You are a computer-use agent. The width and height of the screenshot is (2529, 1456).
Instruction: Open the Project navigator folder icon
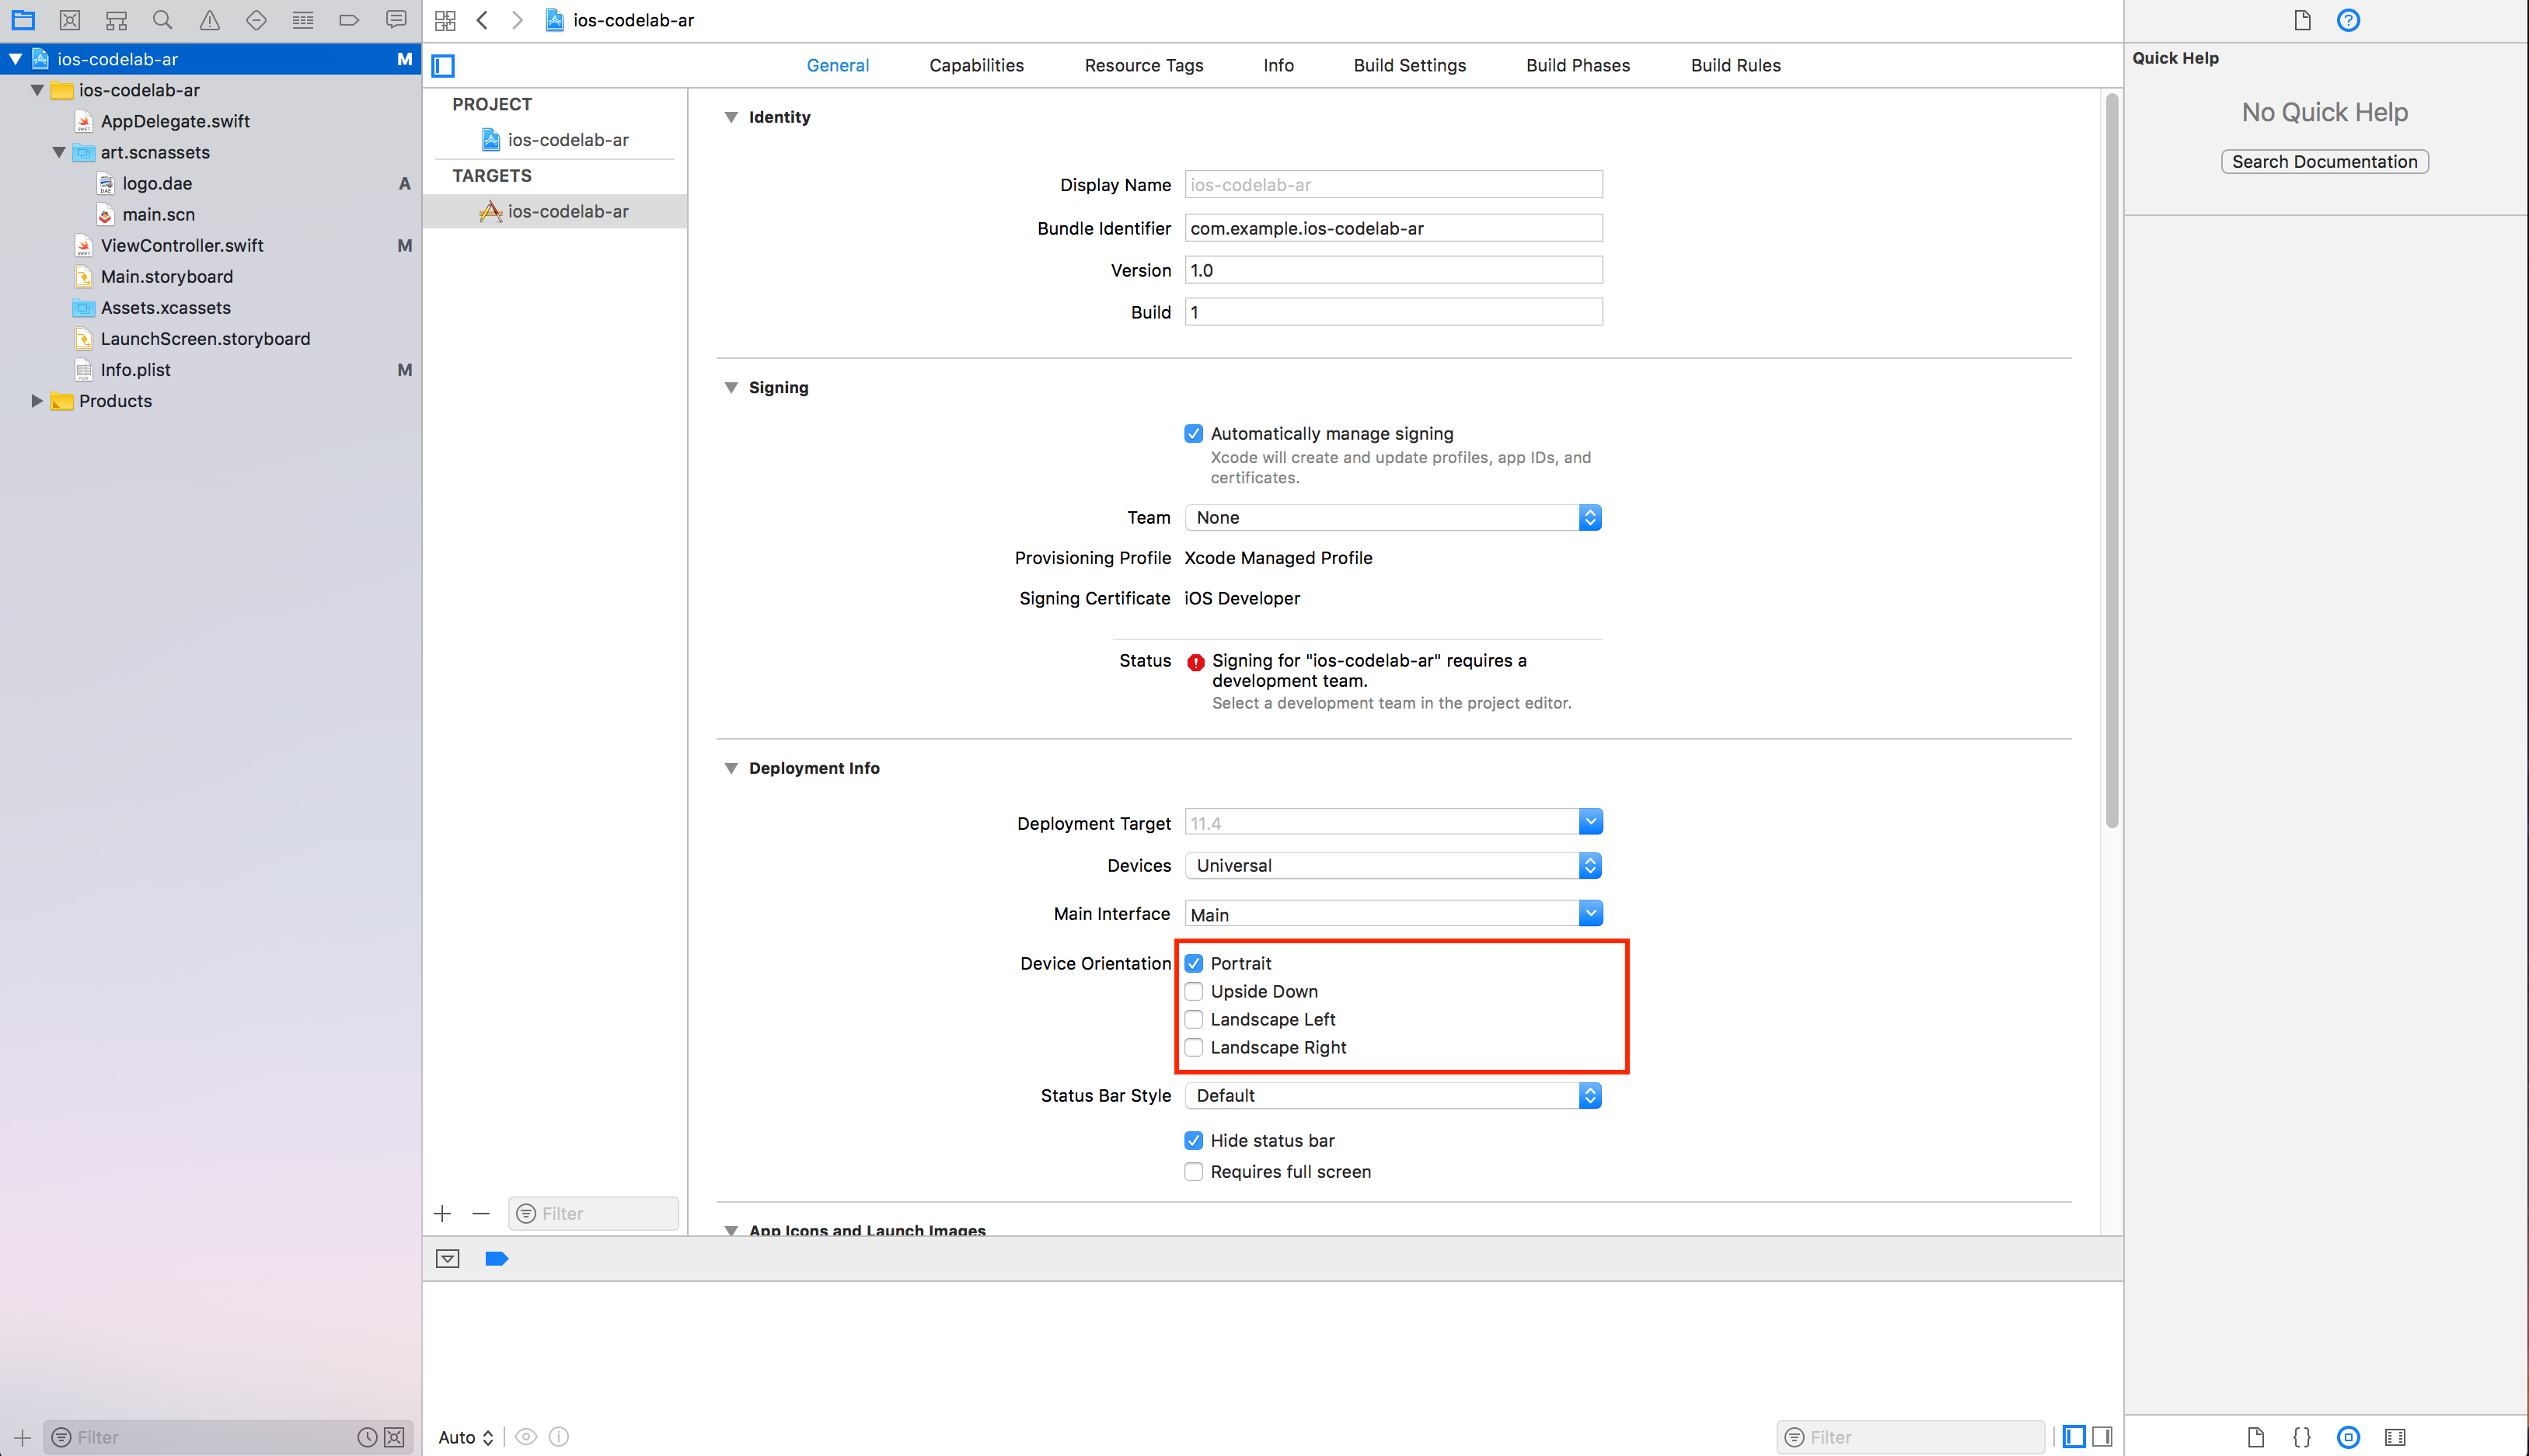pos(23,20)
